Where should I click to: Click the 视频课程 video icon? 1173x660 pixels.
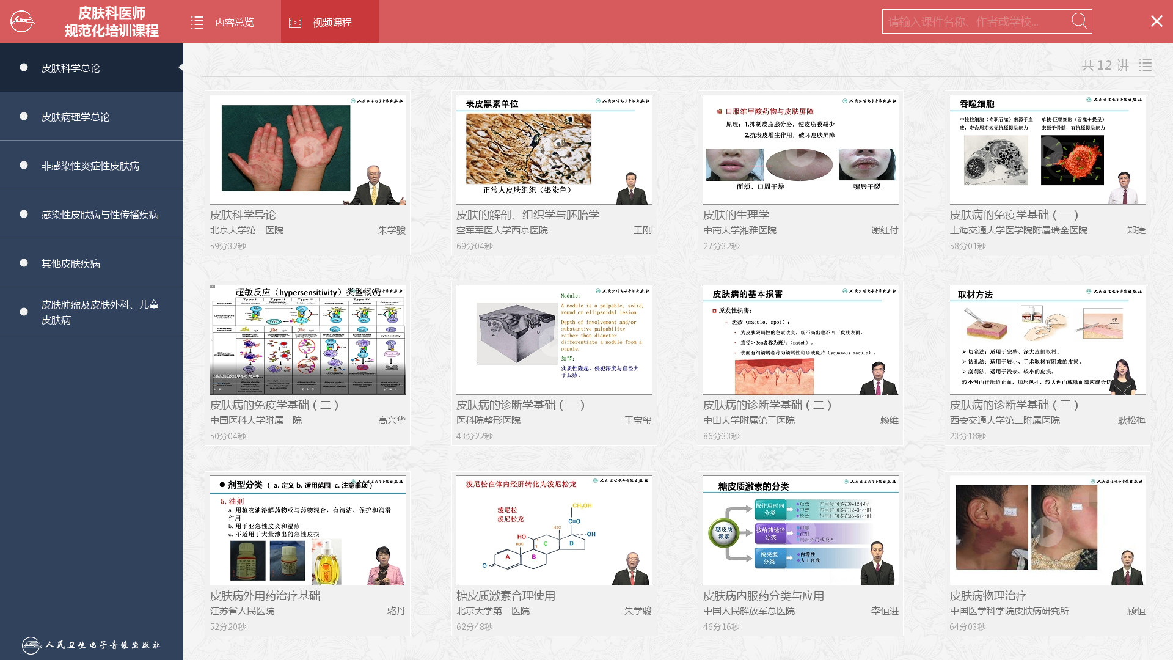295,23
